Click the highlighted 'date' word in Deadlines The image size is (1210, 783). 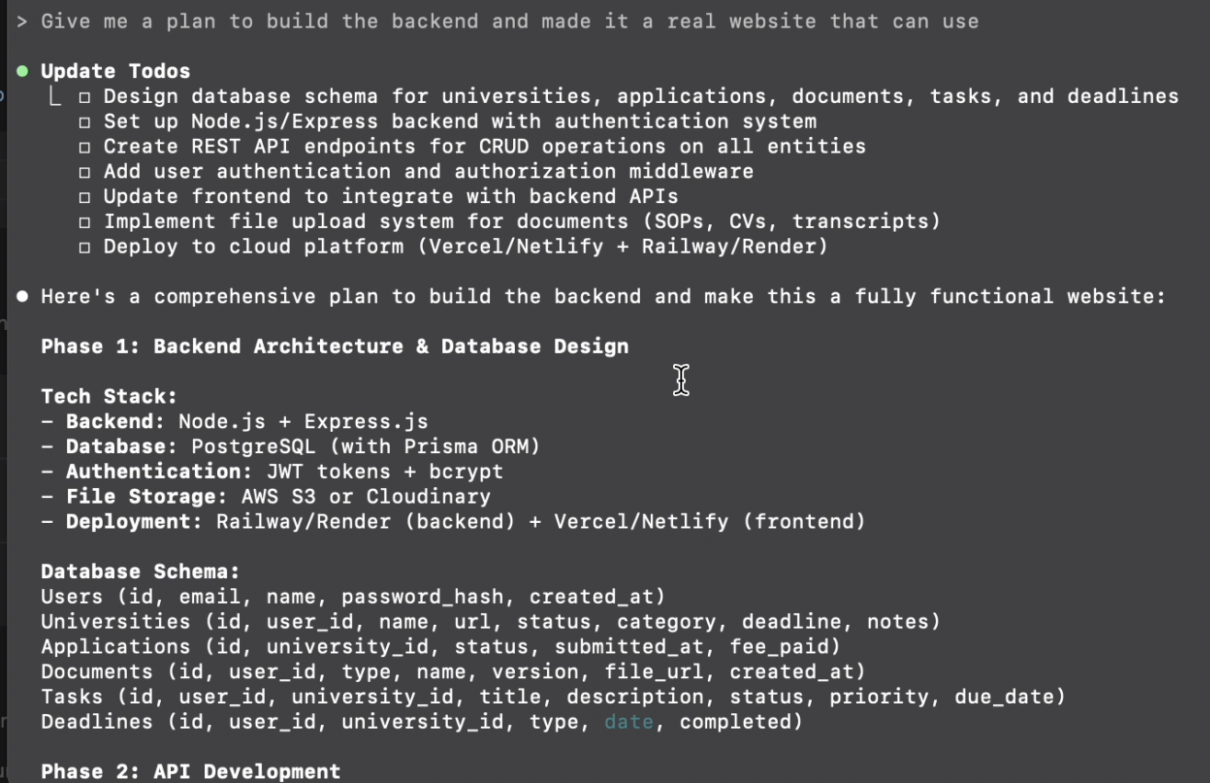click(629, 721)
